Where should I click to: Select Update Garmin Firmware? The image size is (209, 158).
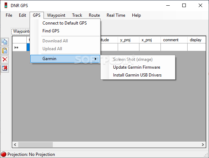[138, 67]
